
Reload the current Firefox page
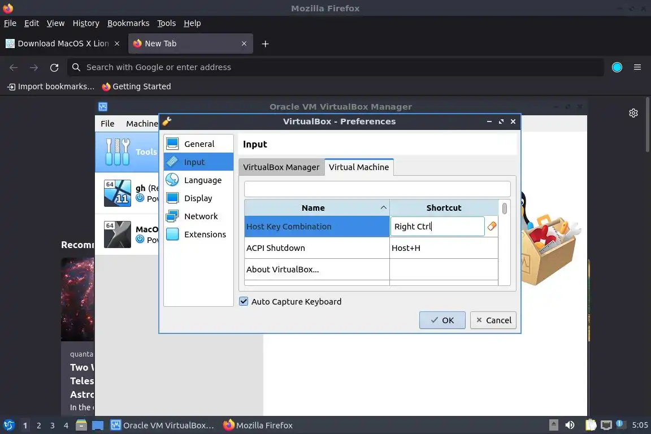tap(54, 67)
